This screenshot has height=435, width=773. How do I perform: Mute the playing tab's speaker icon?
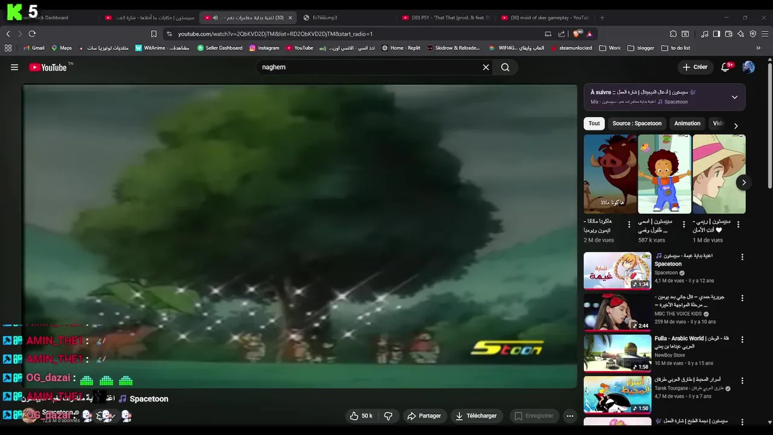coord(215,18)
